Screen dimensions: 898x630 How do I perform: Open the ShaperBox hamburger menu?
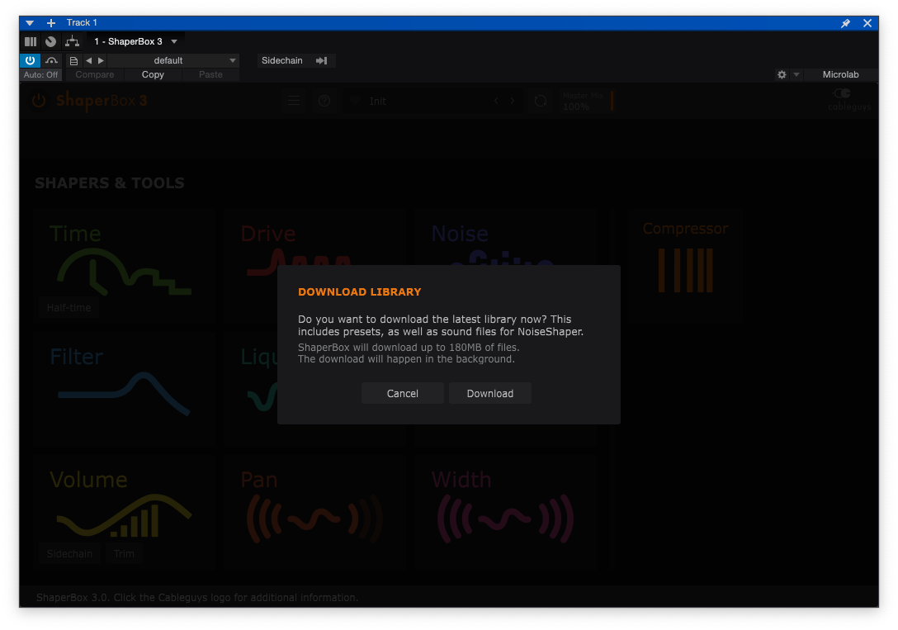click(294, 101)
